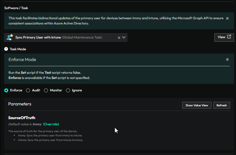The image size is (236, 155).
Task: Click the Task Mode help question icon
Action: (x=6, y=49)
